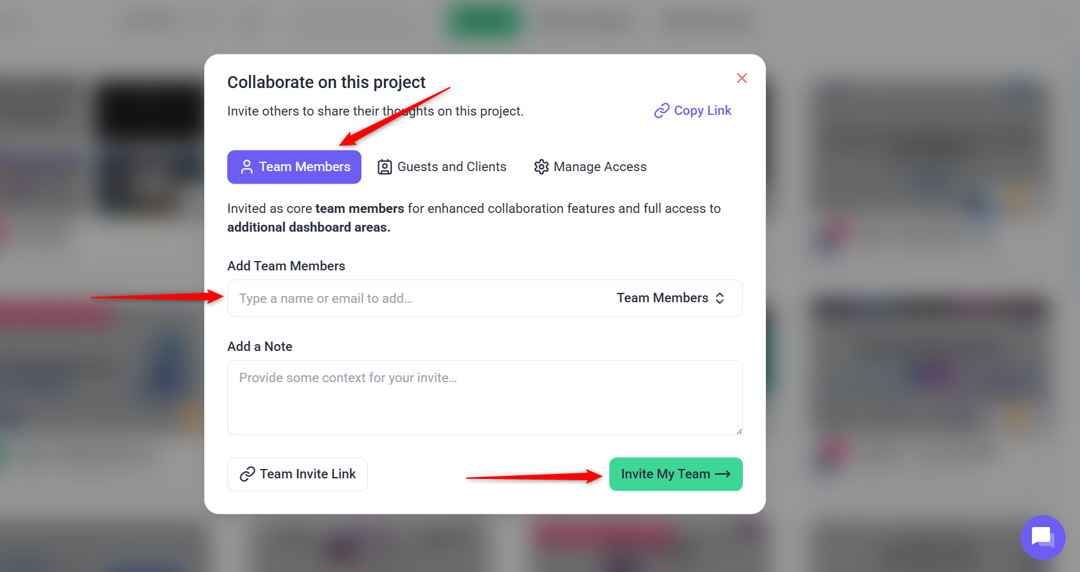Click into the Add a Note textarea

point(484,397)
